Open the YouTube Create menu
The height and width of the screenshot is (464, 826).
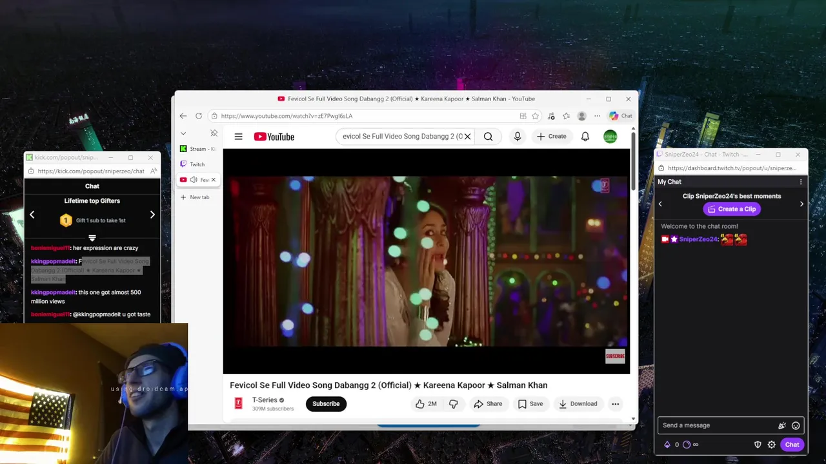pos(551,137)
